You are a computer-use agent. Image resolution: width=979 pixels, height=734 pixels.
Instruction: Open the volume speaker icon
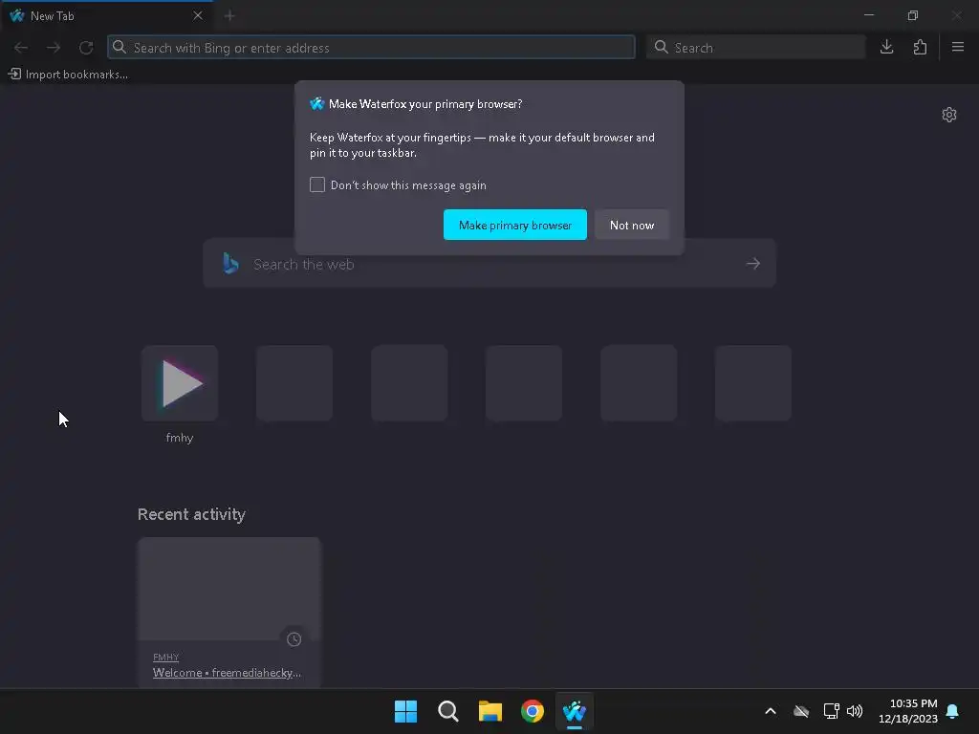tap(855, 711)
